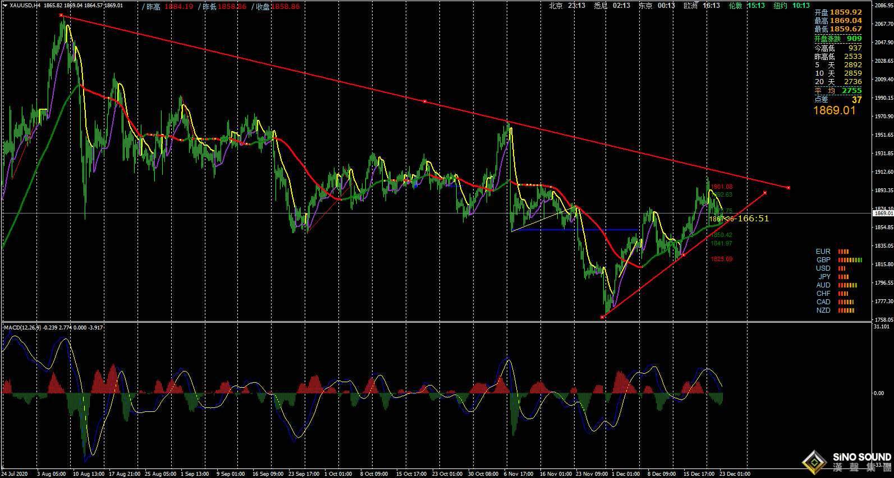The image size is (894, 478).
Task: Click the red 1825.09 support level label
Action: [x=722, y=259]
